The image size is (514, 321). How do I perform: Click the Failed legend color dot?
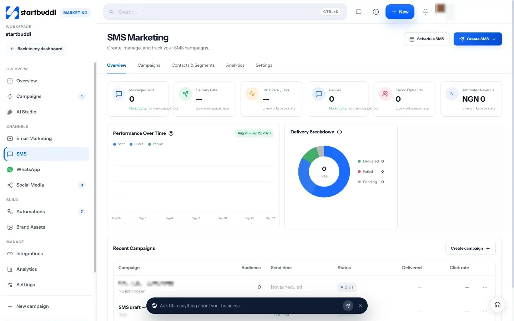[x=359, y=172]
